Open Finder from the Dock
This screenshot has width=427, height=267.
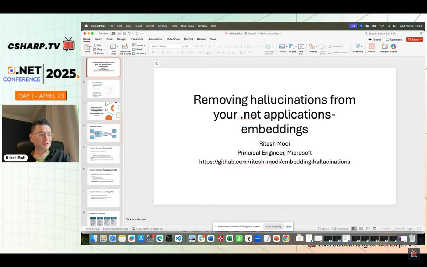point(94,238)
